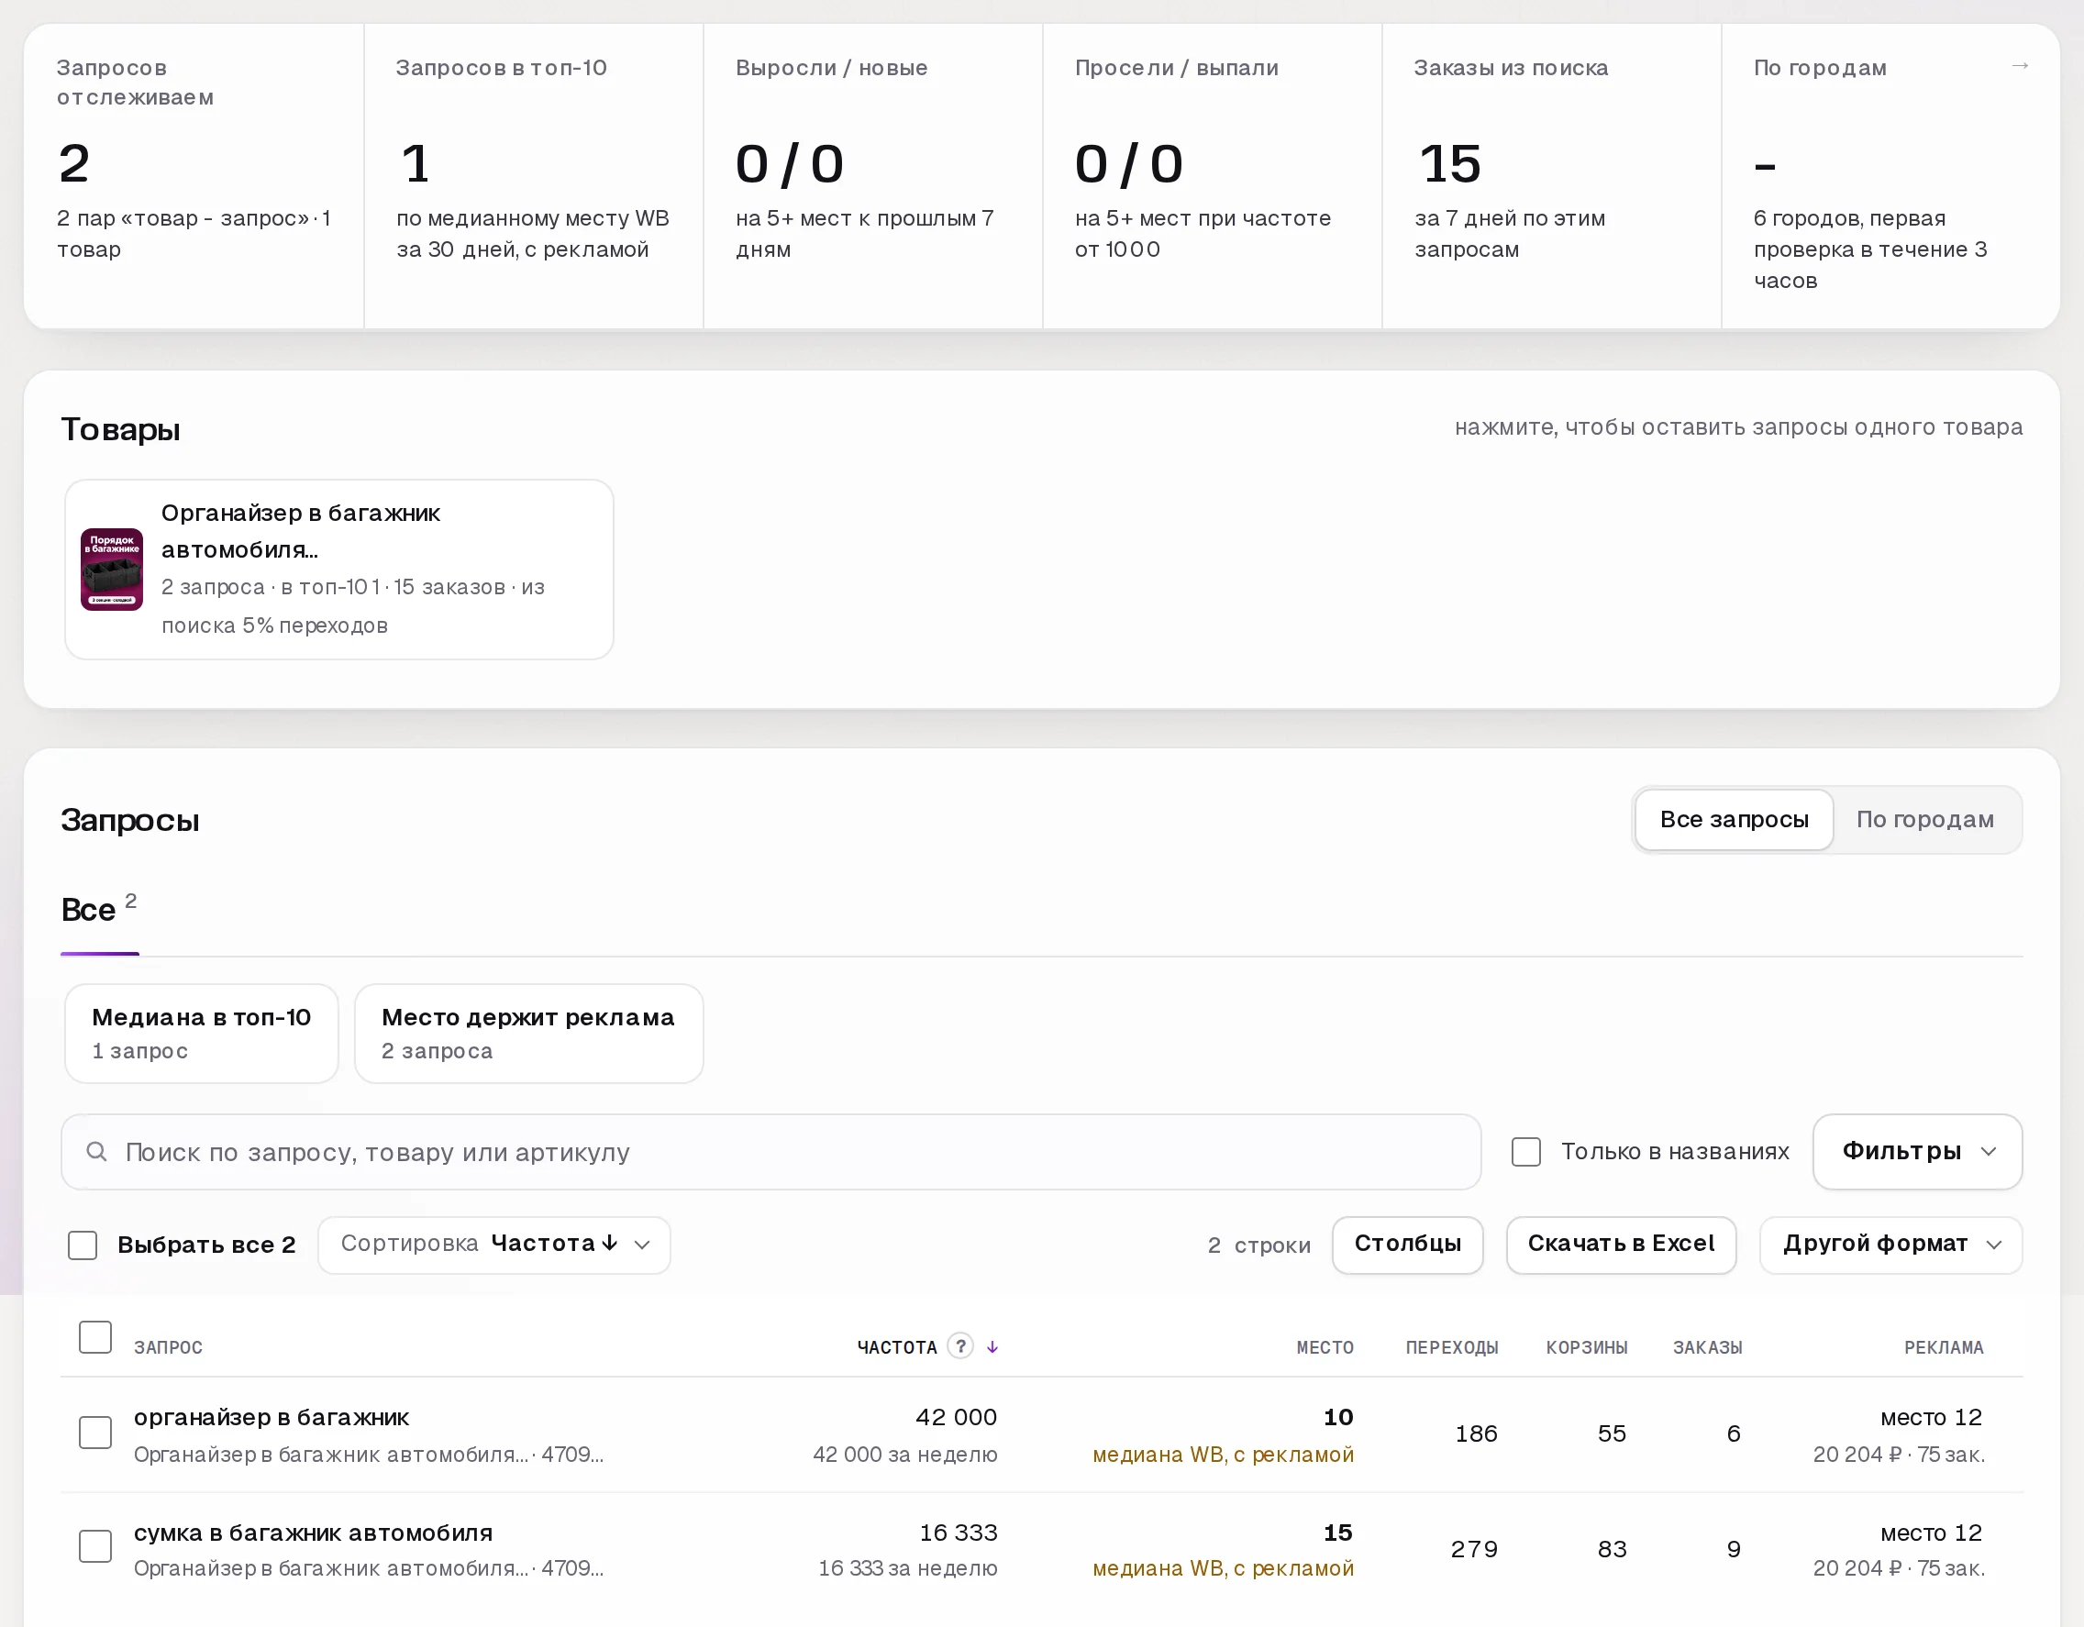
Task: Select the органайзер в багажник row checkbox
Action: [x=95, y=1433]
